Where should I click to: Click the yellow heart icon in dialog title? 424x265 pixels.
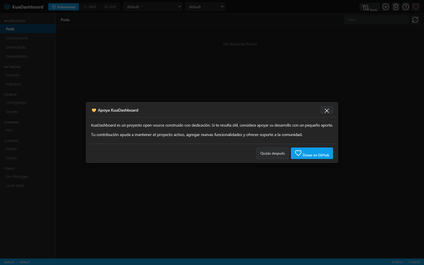[x=94, y=110]
